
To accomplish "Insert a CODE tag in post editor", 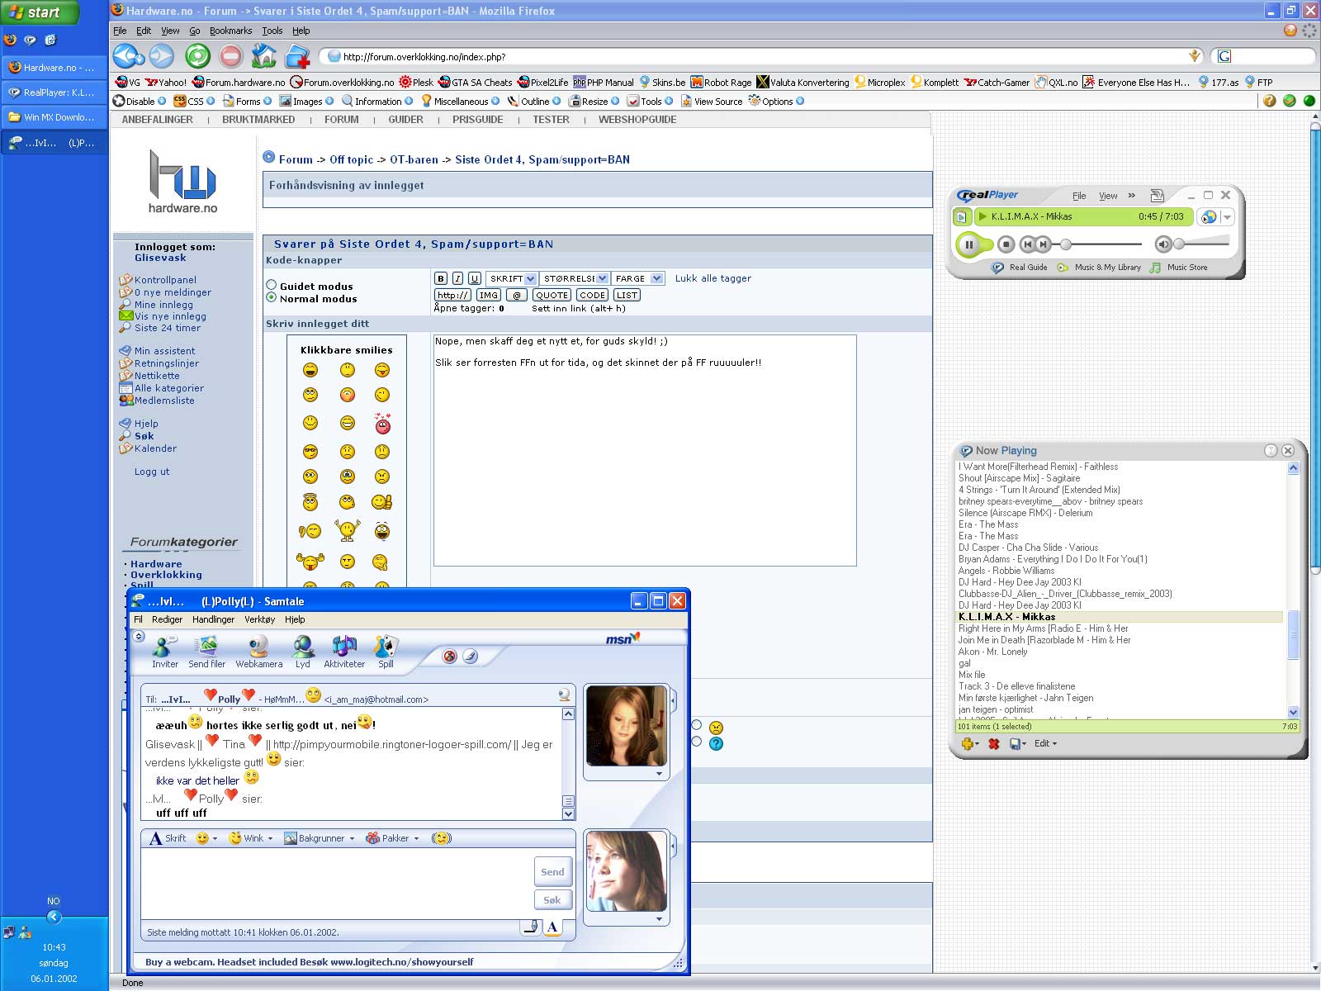I will point(591,295).
